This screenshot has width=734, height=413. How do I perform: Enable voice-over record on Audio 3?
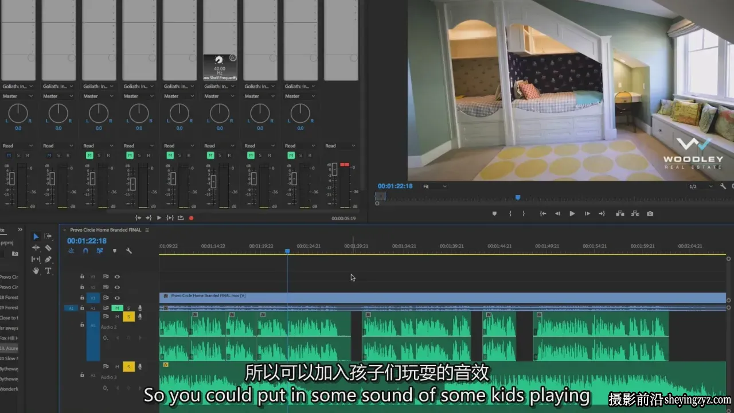tap(140, 367)
